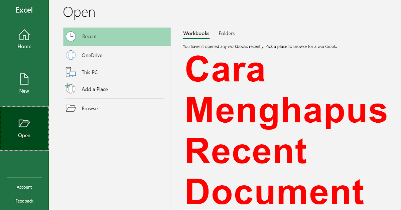Viewport: 401px width, 210px height.
Task: Select the Home icon in the sidebar
Action: [x=24, y=34]
